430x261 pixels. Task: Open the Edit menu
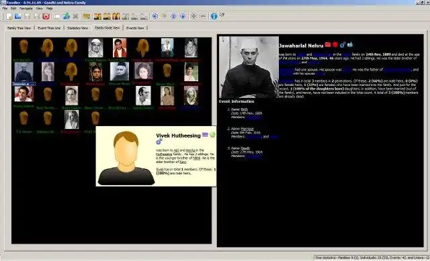click(13, 9)
